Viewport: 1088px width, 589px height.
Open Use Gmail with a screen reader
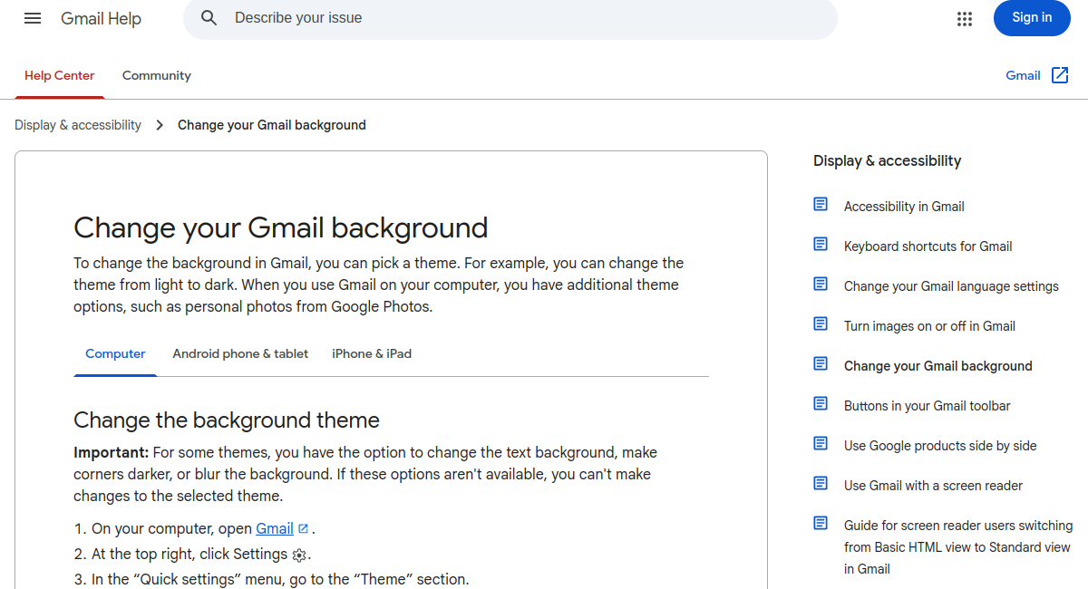933,486
